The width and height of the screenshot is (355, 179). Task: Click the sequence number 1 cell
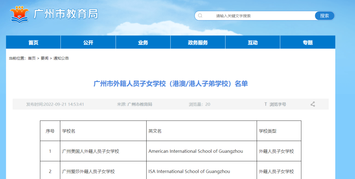(50, 151)
